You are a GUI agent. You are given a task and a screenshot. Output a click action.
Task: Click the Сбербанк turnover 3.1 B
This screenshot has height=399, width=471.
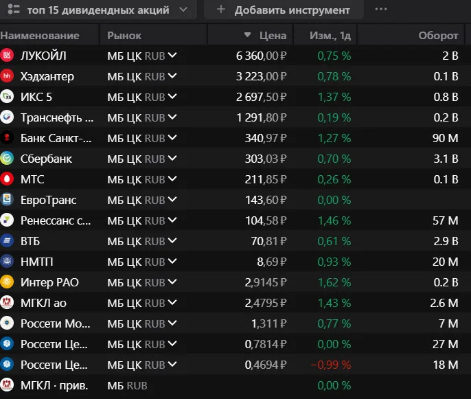coord(446,159)
